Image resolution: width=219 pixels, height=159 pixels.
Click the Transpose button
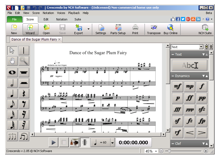pyautogui.click(x=154, y=29)
